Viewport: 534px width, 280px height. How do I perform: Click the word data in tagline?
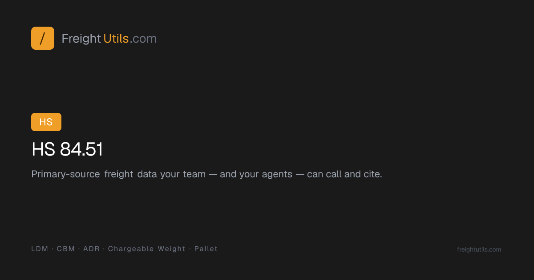(147, 174)
